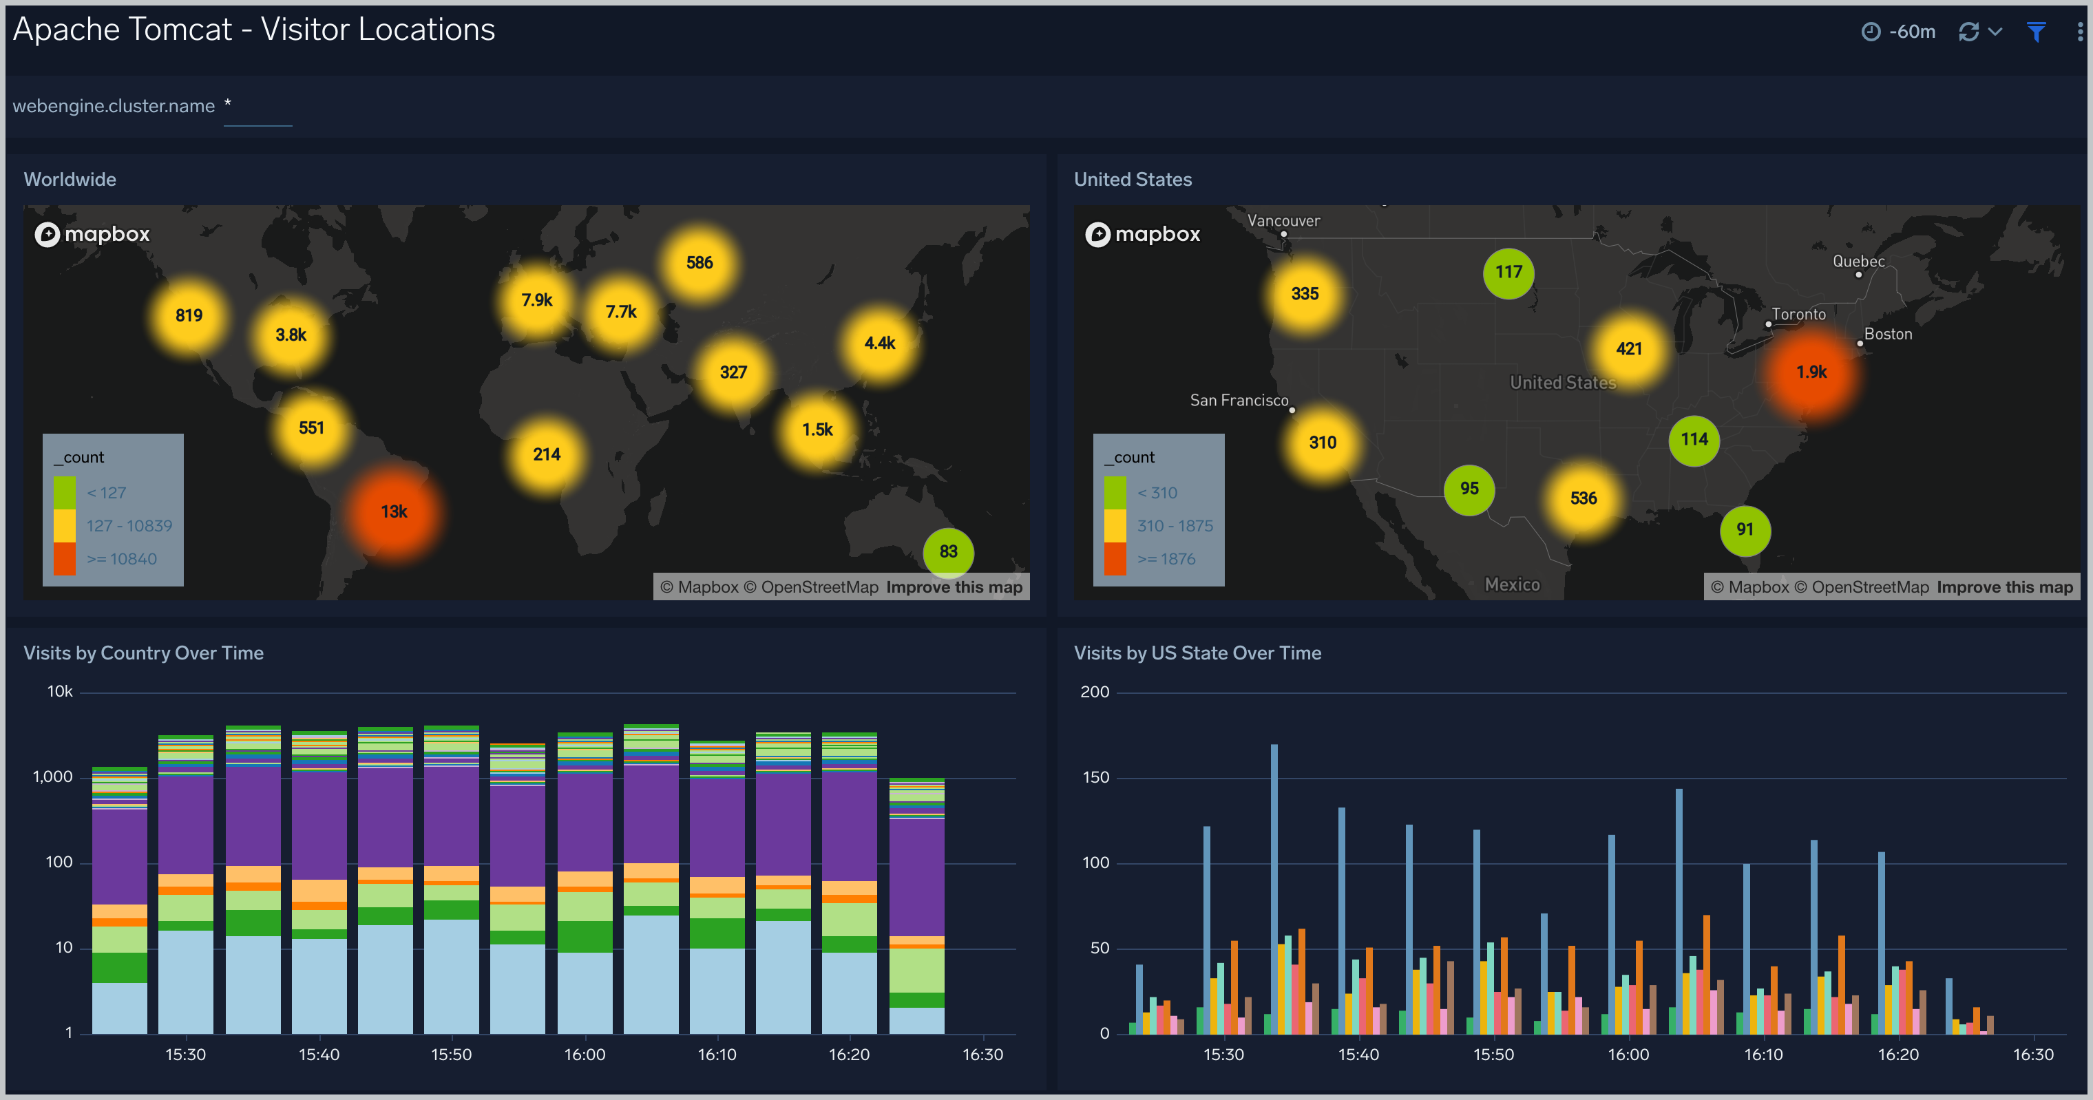Click the United States panel title
Screen dimensions: 2093x1100
click(x=1133, y=180)
